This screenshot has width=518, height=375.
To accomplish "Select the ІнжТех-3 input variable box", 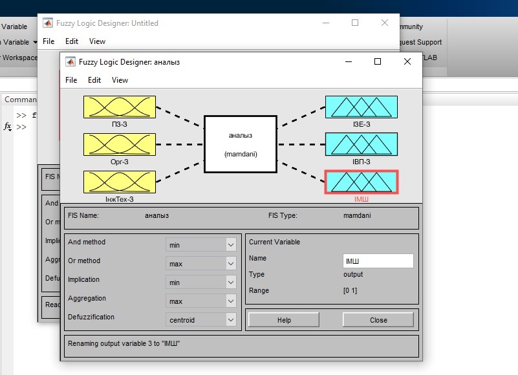I will [x=119, y=182].
